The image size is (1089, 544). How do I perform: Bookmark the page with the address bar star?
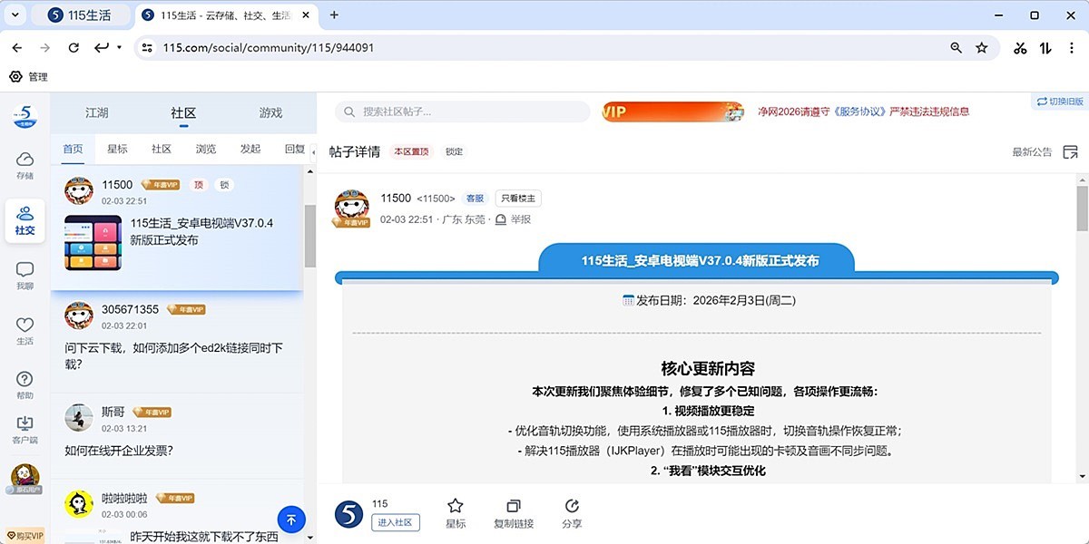pos(982,47)
